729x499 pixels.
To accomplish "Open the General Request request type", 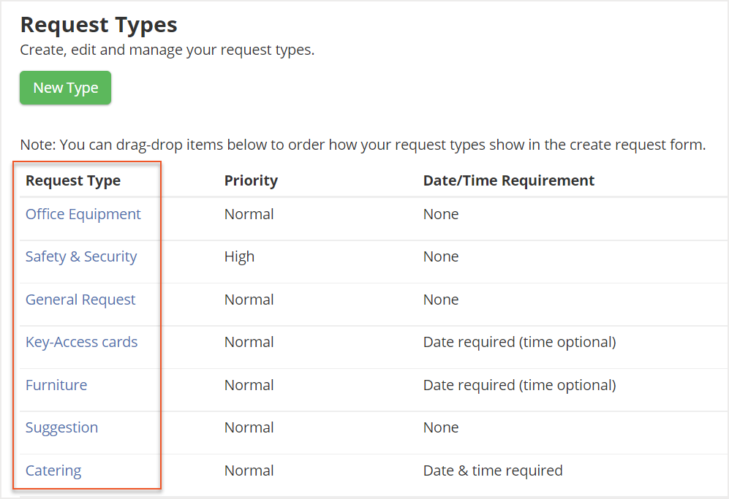I will click(x=80, y=300).
